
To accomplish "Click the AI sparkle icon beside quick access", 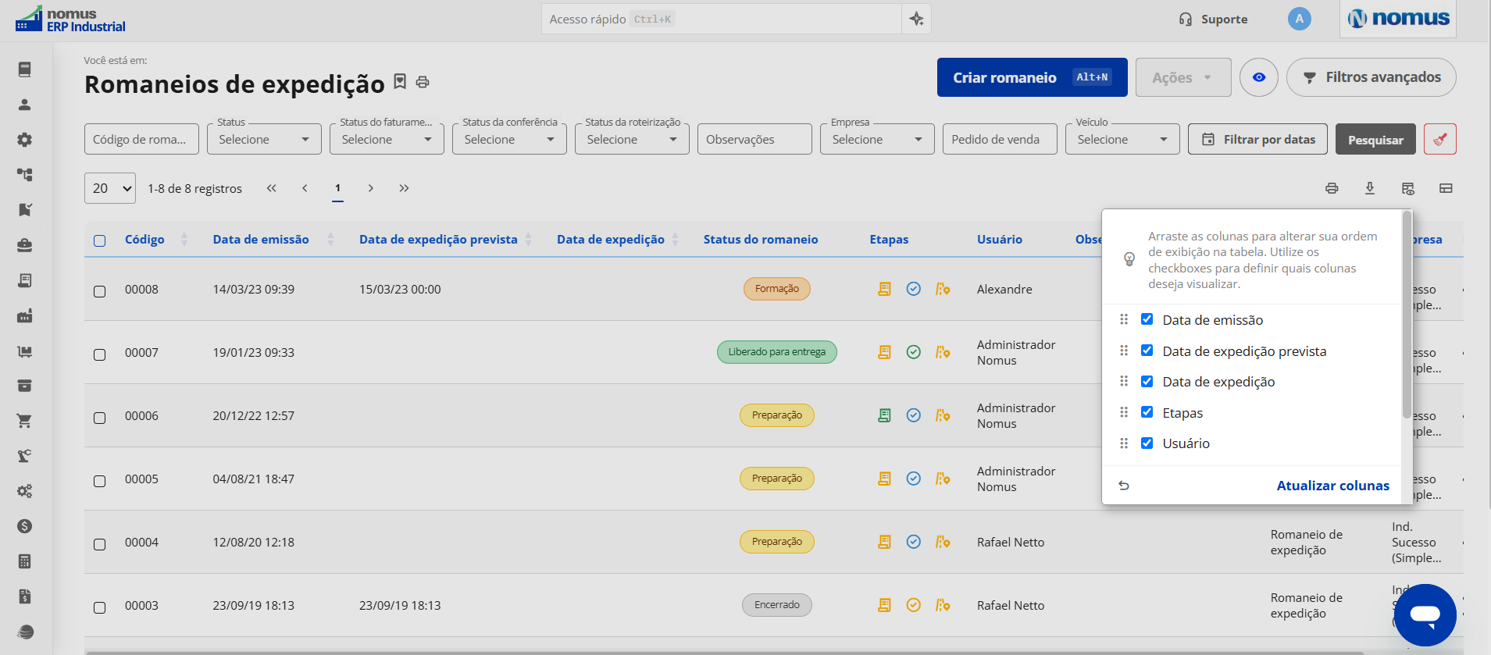I will coord(916,19).
